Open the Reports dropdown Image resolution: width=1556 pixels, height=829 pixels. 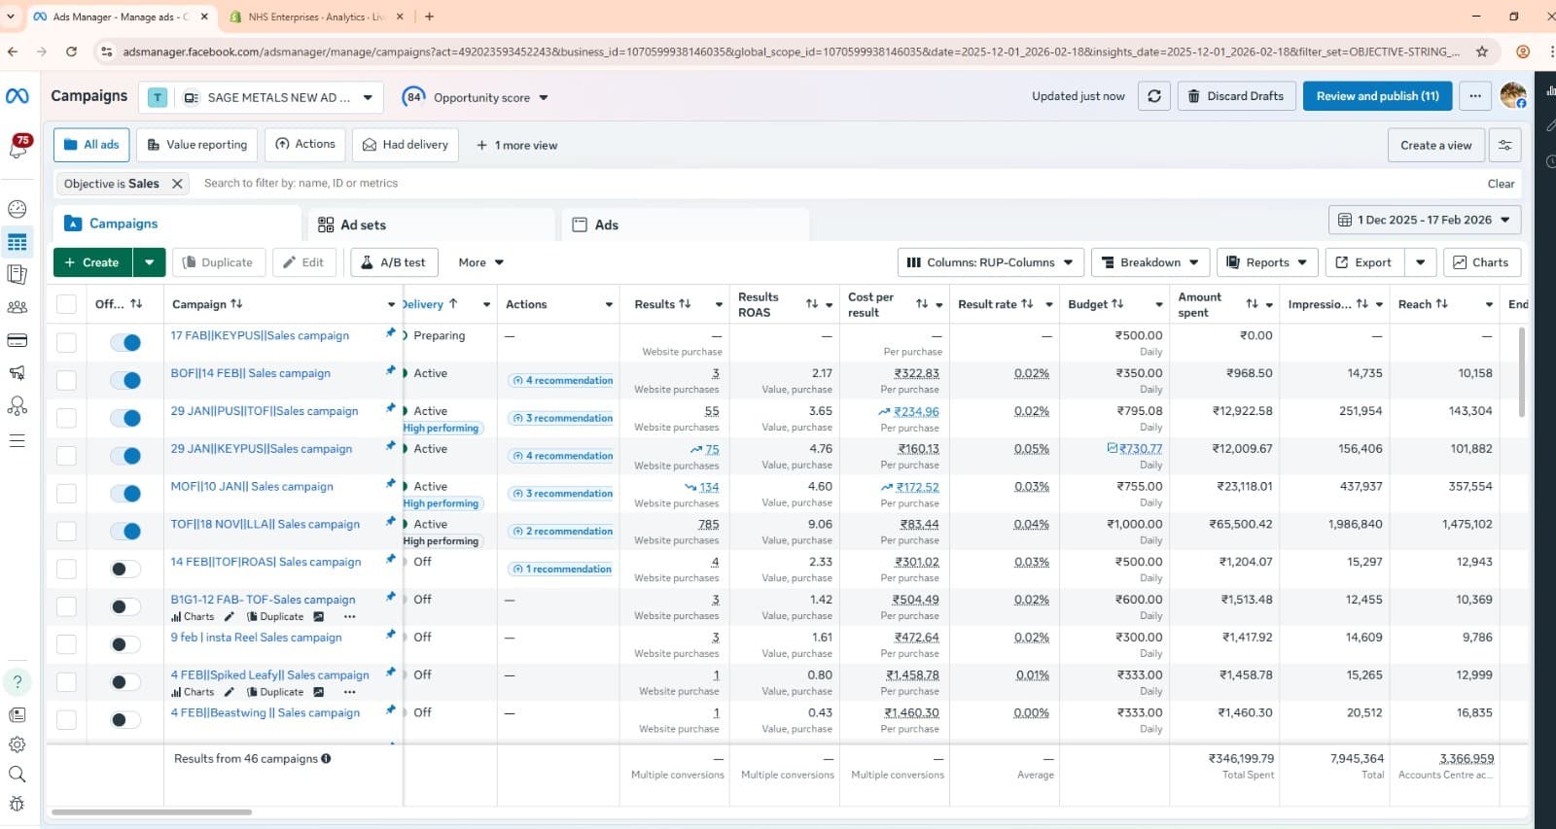click(1268, 262)
